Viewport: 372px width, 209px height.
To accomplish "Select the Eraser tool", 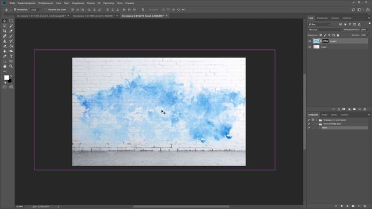I will (x=5, y=46).
